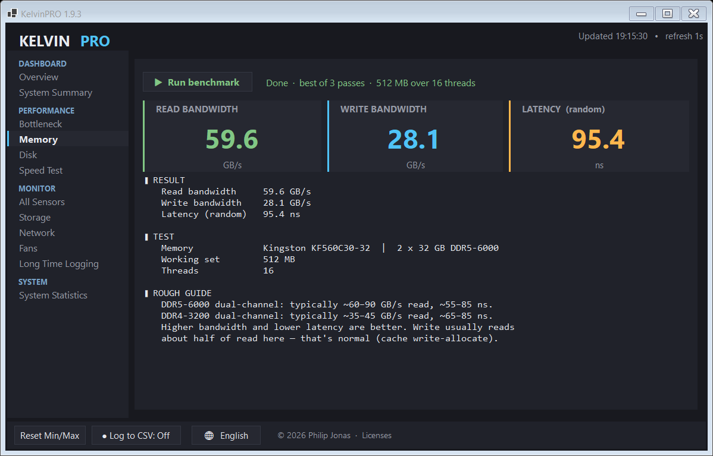713x456 pixels.
Task: Open the Storage monitor page
Action: tap(35, 217)
